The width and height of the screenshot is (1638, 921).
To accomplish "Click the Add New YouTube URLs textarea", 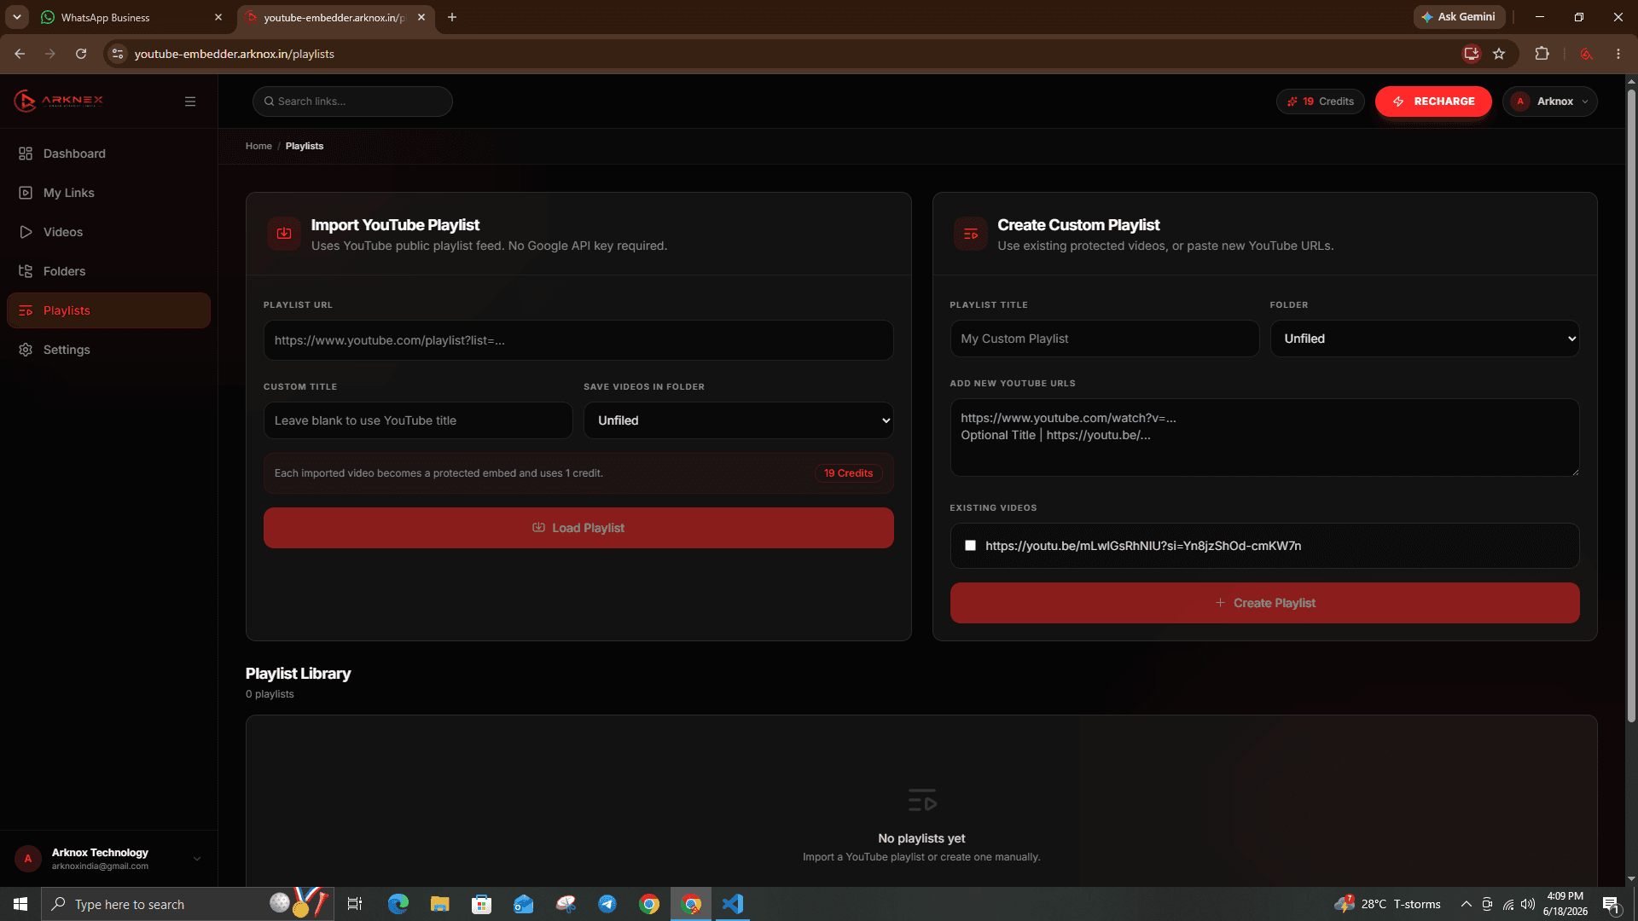I will (x=1264, y=437).
